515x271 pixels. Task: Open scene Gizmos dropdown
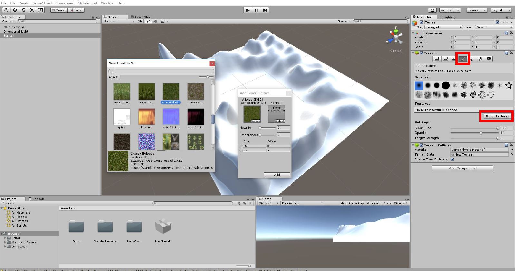(x=344, y=21)
